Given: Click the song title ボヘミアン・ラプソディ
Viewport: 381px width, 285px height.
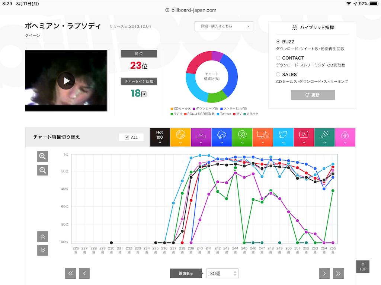Looking at the screenshot, I should pyautogui.click(x=63, y=26).
